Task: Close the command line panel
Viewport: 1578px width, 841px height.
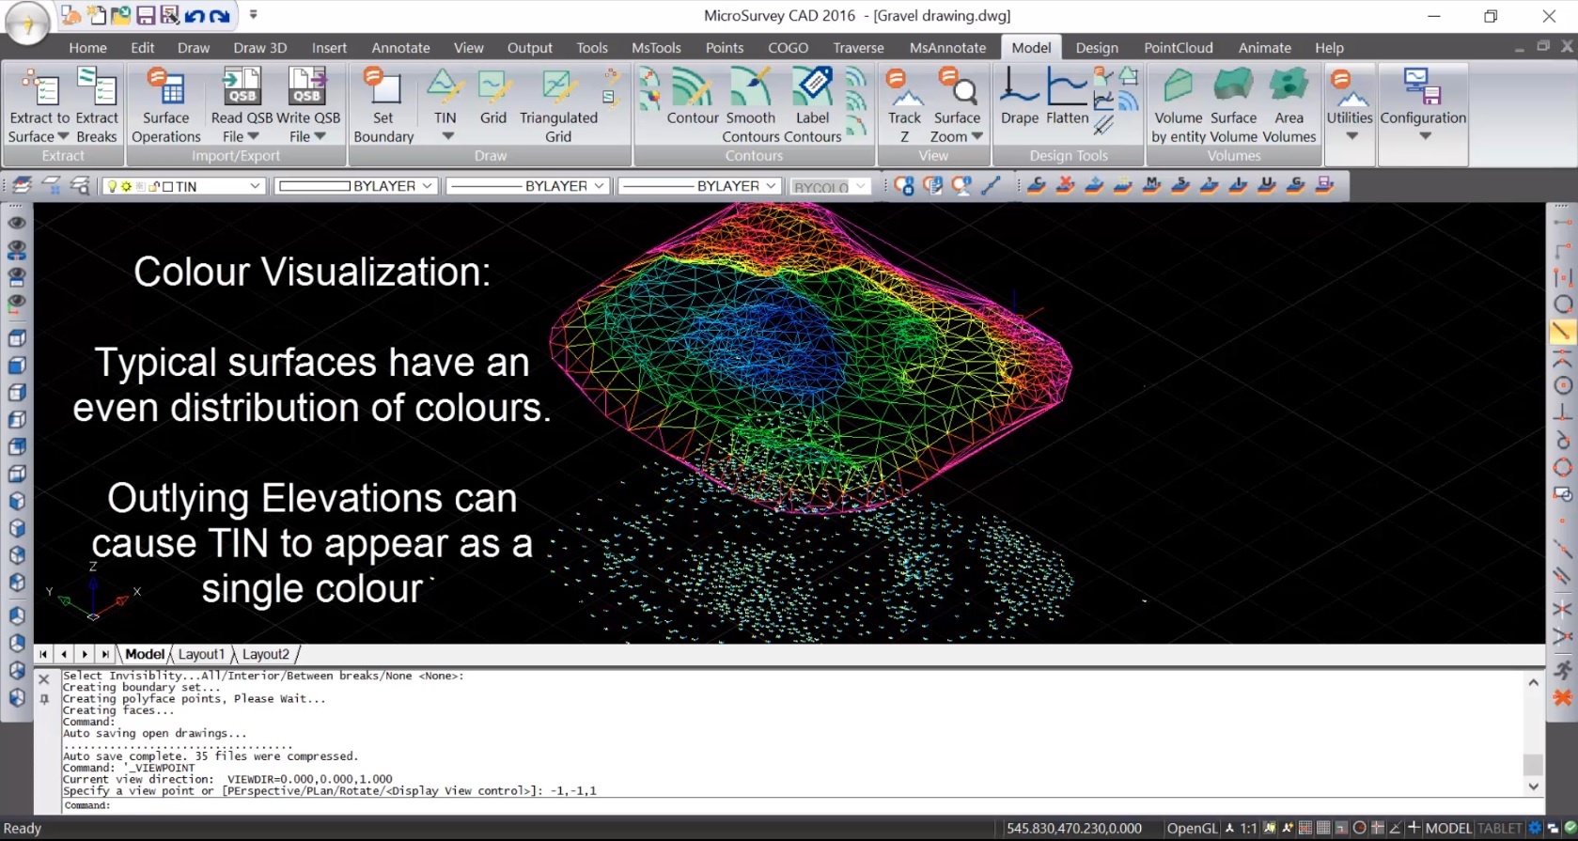Action: click(43, 678)
